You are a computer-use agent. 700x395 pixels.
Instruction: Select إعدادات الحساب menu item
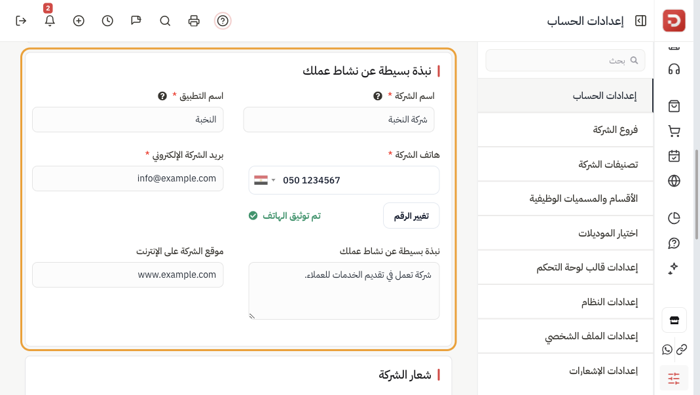point(564,96)
